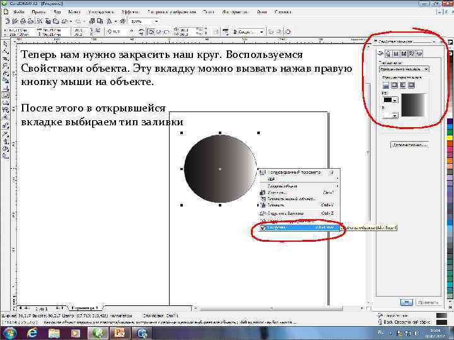Select the Text tool in toolbox
454x340 pixels.
click(6, 117)
